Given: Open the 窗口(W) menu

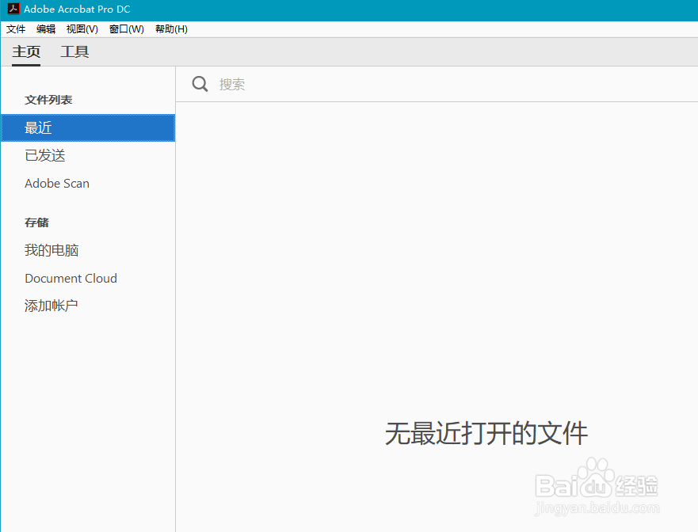Looking at the screenshot, I should click(x=127, y=29).
